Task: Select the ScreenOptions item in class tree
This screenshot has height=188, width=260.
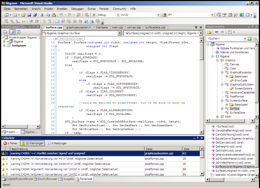Action: coord(243,88)
